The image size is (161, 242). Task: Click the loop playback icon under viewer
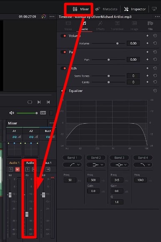(30, 102)
